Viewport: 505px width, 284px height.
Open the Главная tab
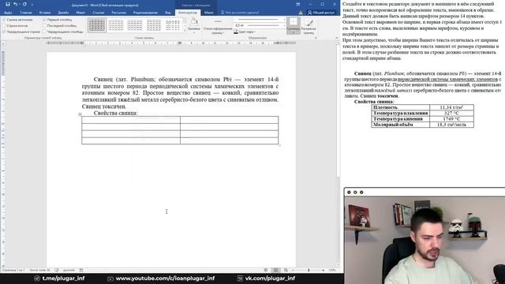(26, 13)
